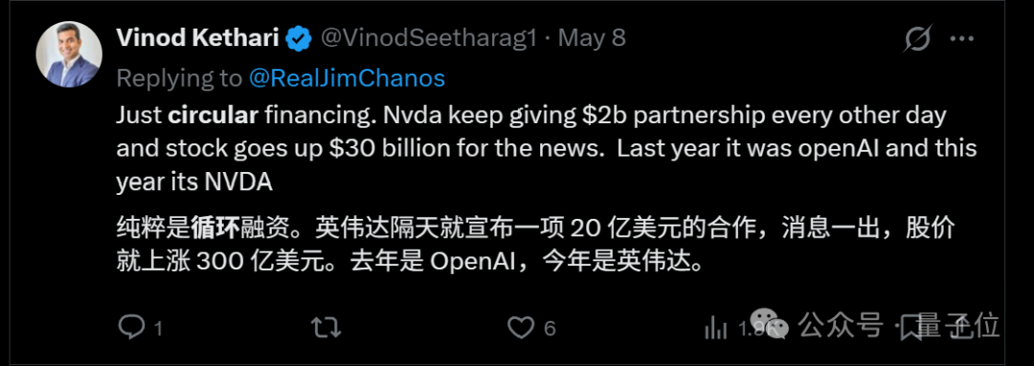Click the Grok slashed-circle icon

tap(917, 39)
